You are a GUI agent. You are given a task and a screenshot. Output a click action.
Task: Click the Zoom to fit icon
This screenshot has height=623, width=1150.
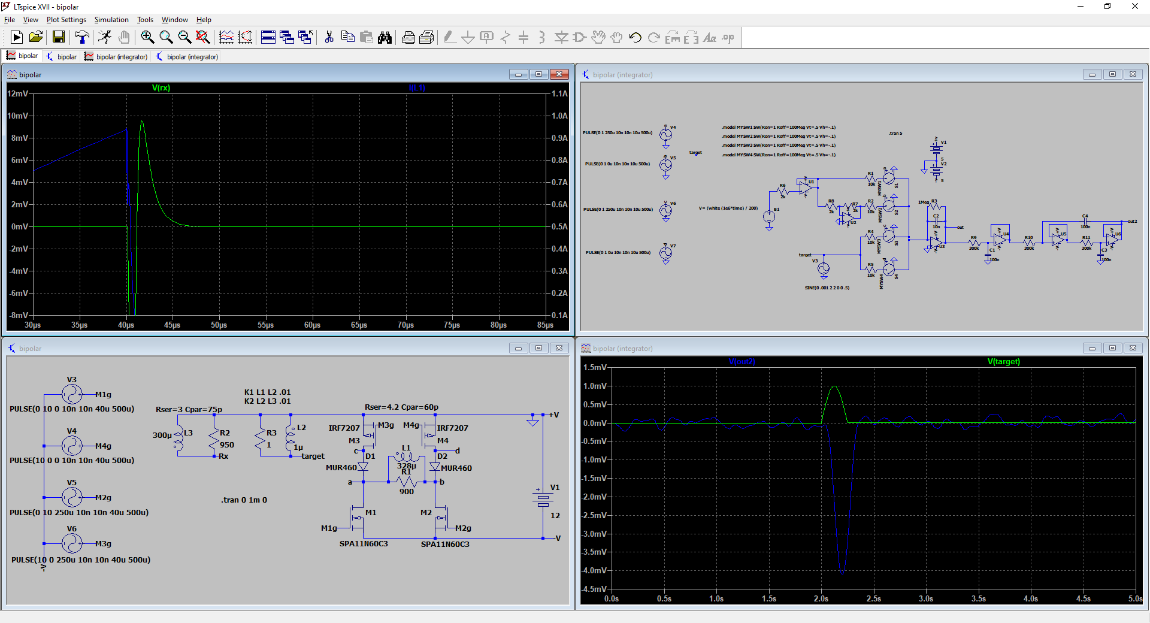203,38
